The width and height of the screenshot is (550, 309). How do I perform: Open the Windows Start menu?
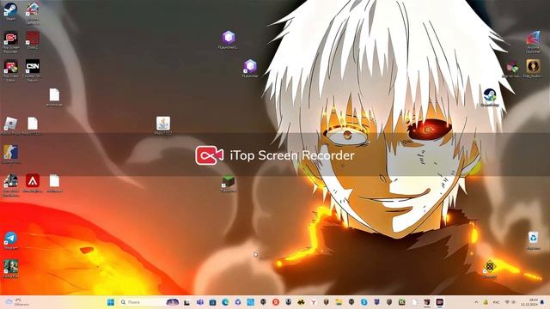[x=111, y=302]
